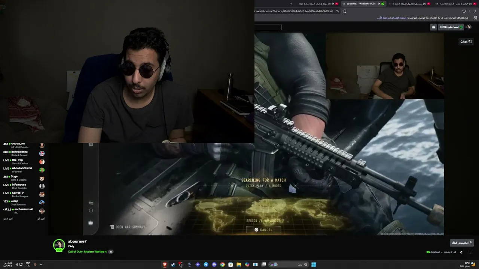Open the Brave browser taskbar icon
The image size is (479, 269).
click(x=165, y=265)
